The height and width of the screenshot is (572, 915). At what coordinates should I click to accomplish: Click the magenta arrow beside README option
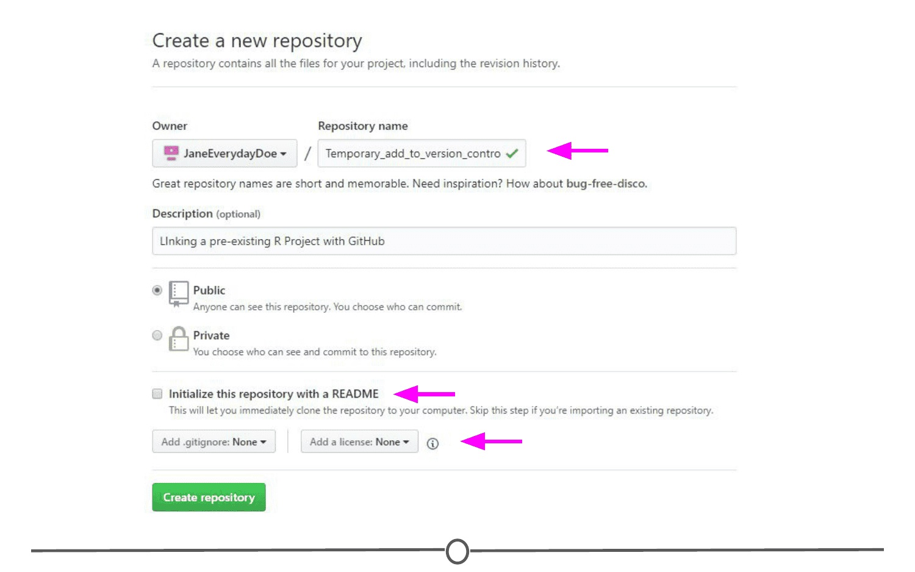coord(425,394)
